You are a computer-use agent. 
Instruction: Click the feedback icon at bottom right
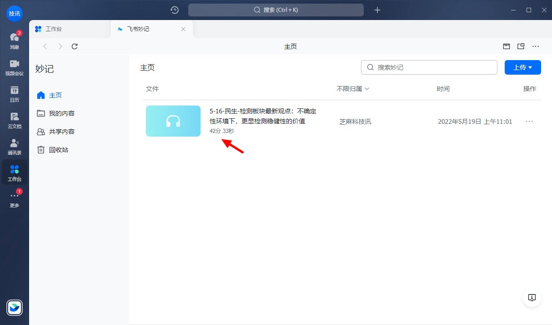[532, 297]
